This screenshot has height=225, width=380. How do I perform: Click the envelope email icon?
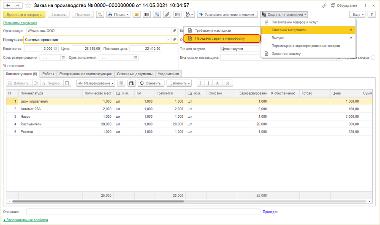pyautogui.click(x=137, y=14)
